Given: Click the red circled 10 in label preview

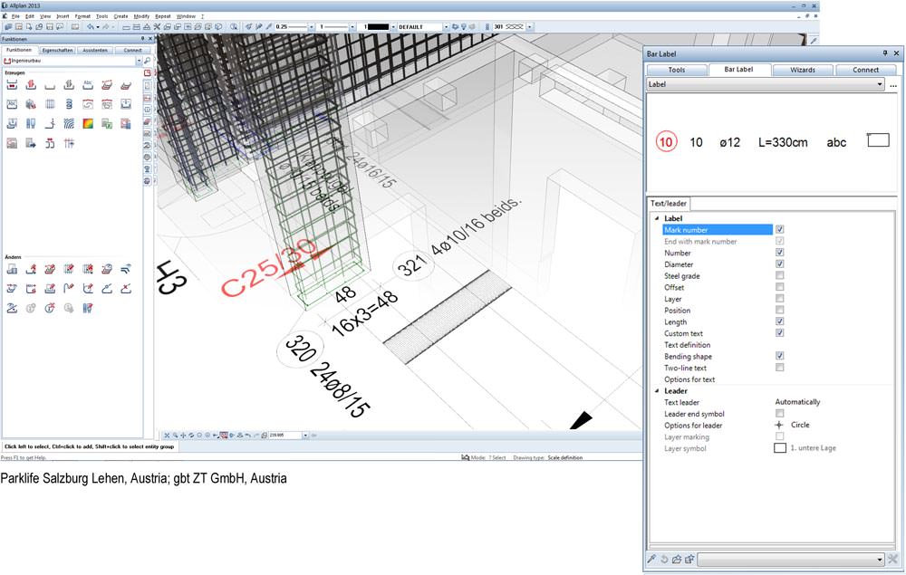Looking at the screenshot, I should (666, 142).
